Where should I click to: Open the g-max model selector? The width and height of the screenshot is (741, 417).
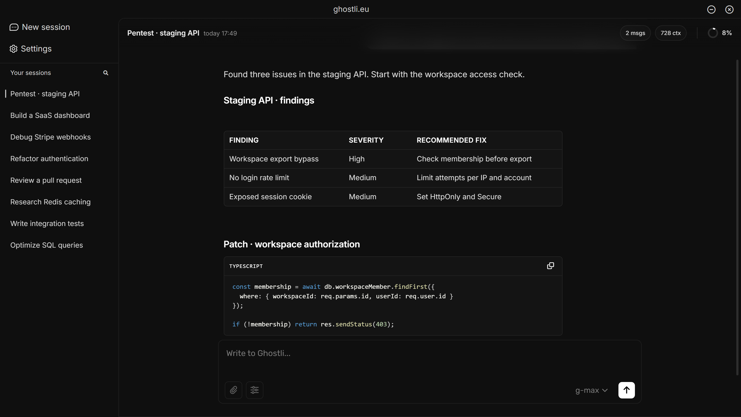(x=591, y=390)
